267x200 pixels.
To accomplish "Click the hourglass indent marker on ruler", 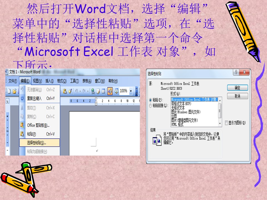I will [96, 101].
